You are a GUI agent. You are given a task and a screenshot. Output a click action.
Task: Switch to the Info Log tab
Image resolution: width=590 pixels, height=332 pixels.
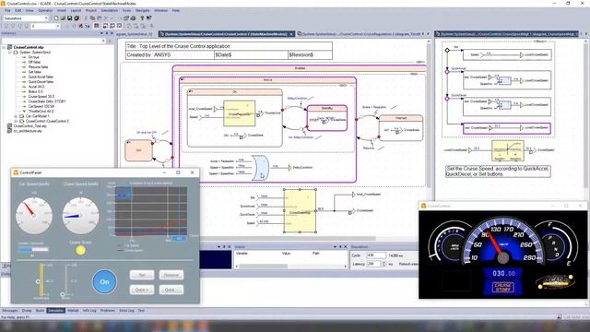[89, 311]
